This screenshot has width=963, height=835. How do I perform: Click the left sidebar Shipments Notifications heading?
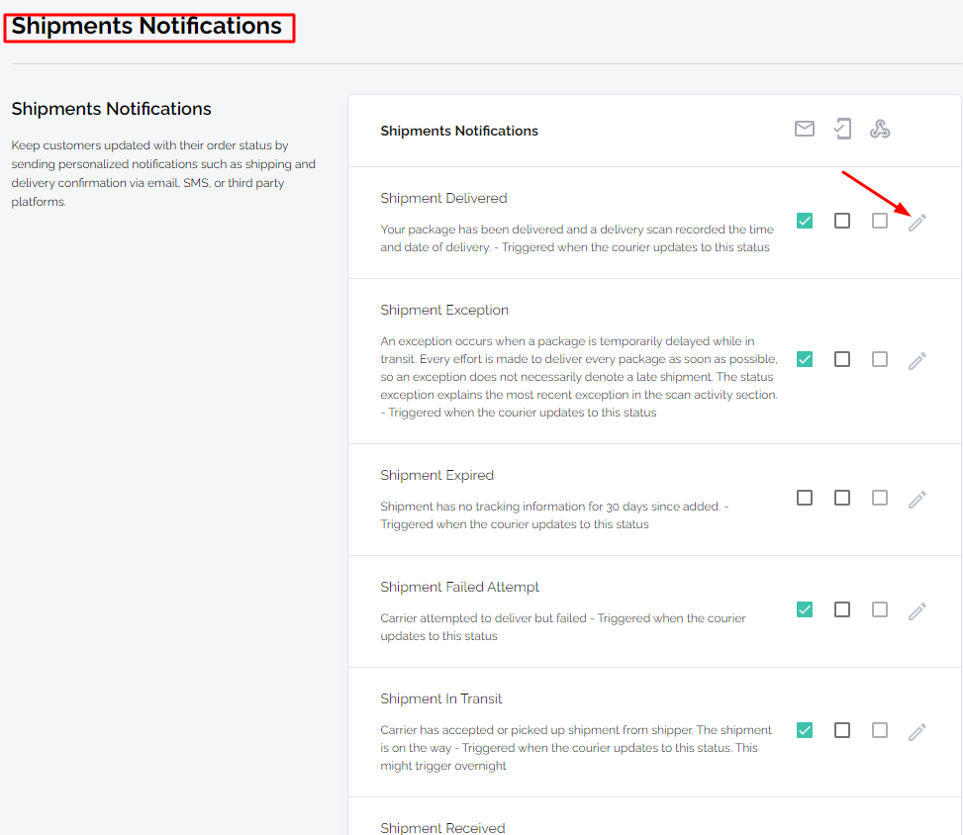[111, 109]
